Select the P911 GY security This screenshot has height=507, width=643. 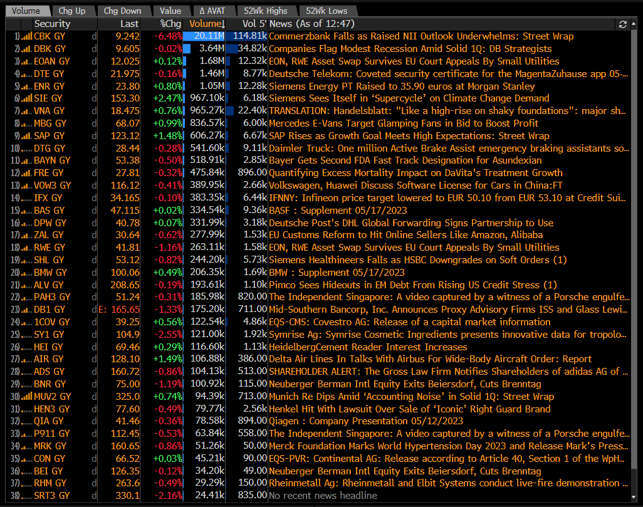click(51, 434)
